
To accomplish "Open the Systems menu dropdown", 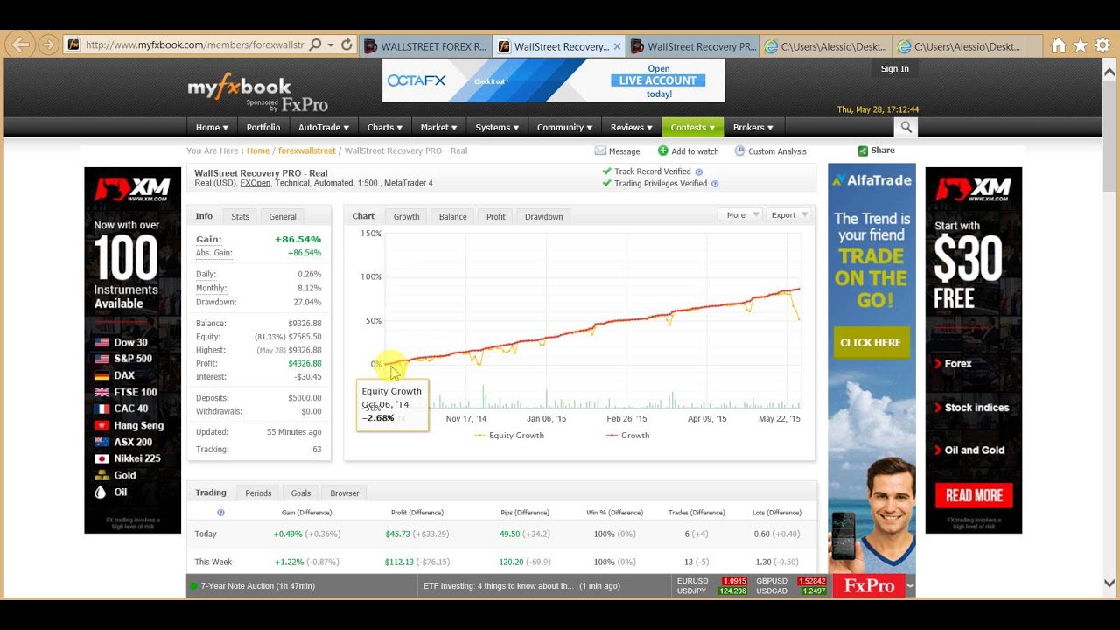I will (x=497, y=127).
